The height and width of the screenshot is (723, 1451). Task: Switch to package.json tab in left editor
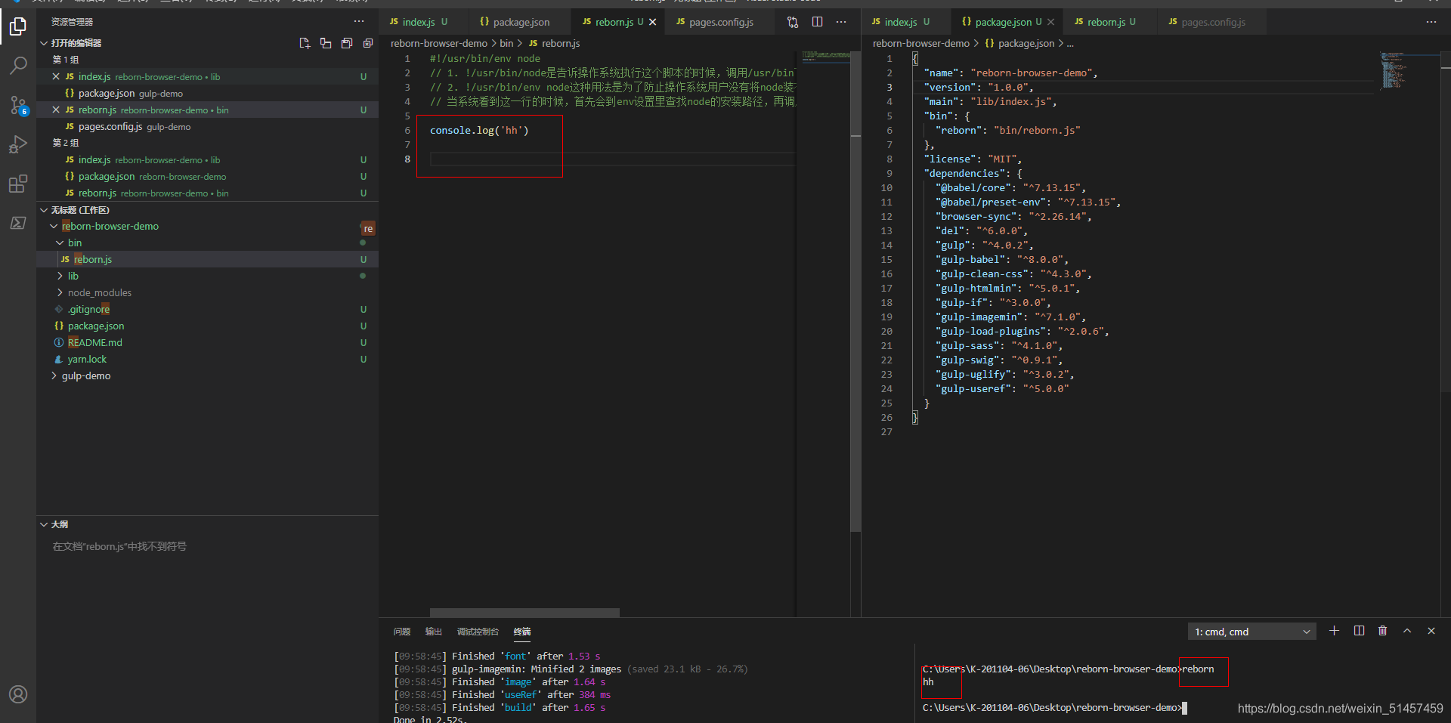point(521,22)
